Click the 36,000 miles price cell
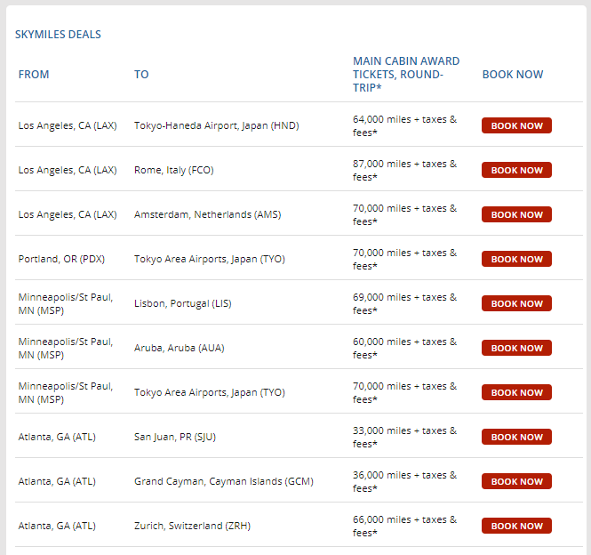 click(404, 482)
